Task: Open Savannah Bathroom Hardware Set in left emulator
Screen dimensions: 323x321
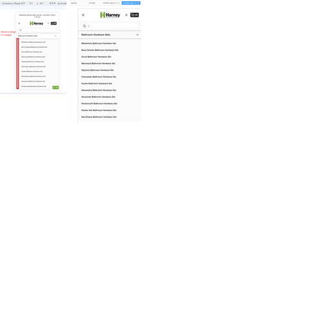Action: coord(33,81)
